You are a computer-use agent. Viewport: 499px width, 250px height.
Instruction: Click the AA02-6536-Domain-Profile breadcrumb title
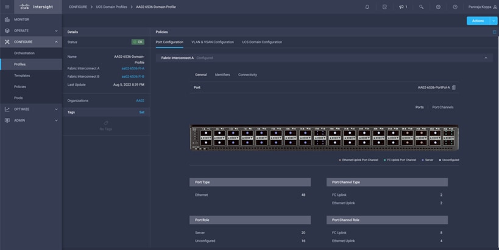[155, 7]
